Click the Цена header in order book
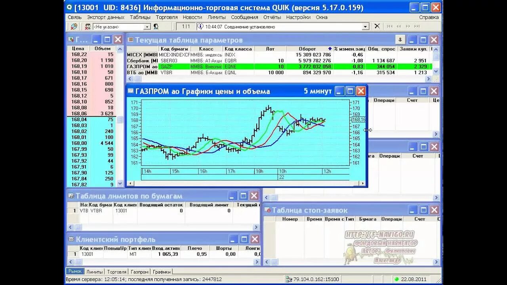This screenshot has height=285, width=507. (x=79, y=48)
